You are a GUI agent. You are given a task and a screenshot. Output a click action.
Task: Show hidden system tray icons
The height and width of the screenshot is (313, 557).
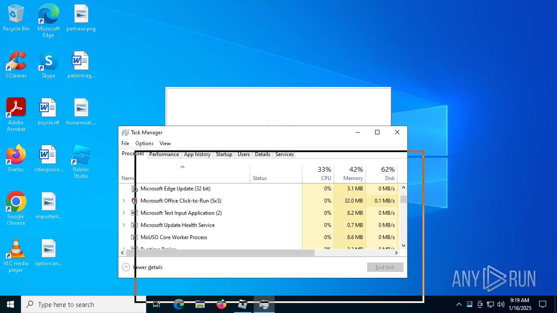coord(459,304)
